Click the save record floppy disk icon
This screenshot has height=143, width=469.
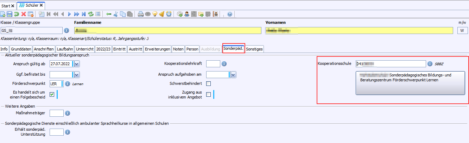(x=9, y=14)
